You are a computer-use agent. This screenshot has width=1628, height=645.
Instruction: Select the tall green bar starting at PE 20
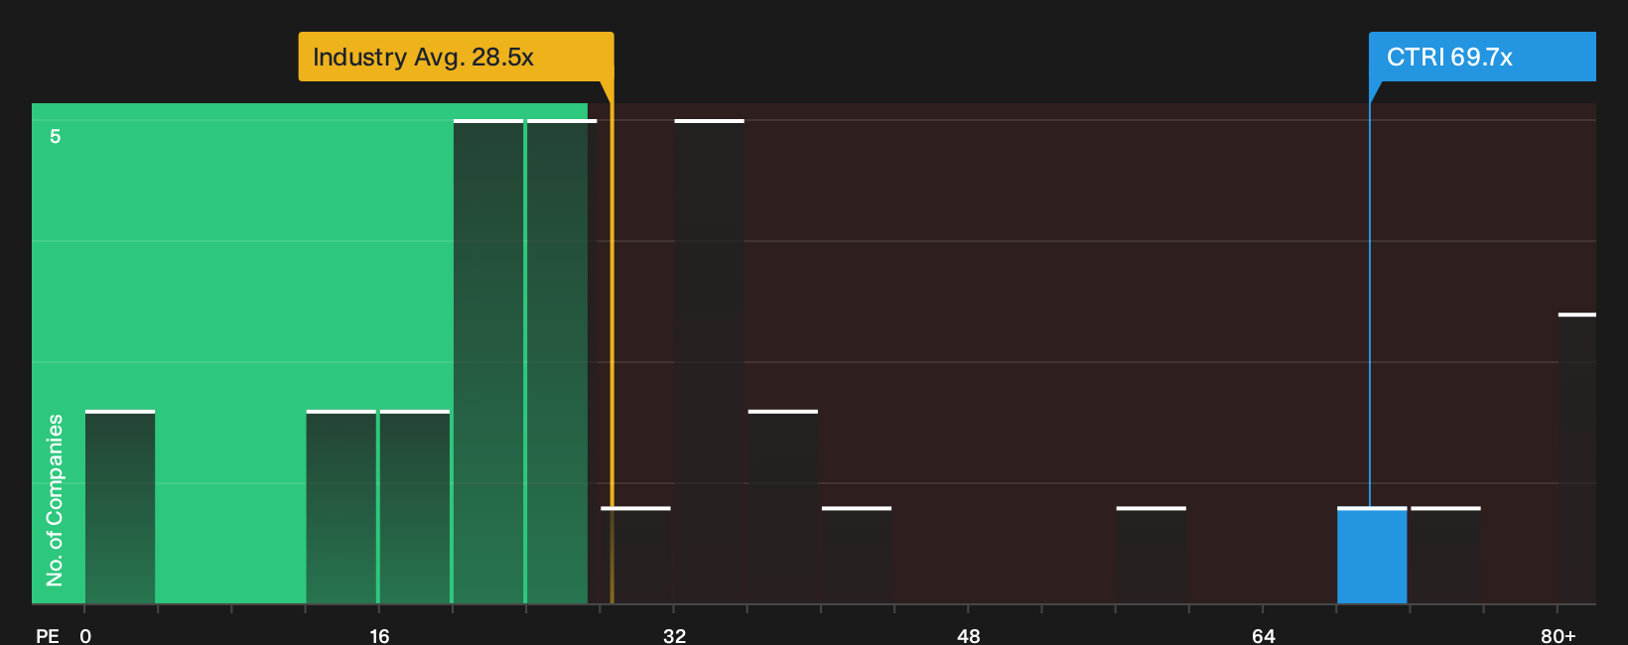tap(488, 361)
